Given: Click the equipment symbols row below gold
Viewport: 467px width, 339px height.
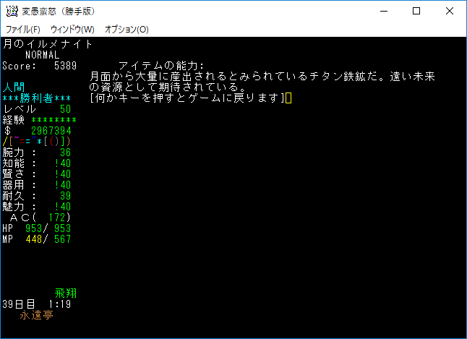Looking at the screenshot, I should coord(36,142).
